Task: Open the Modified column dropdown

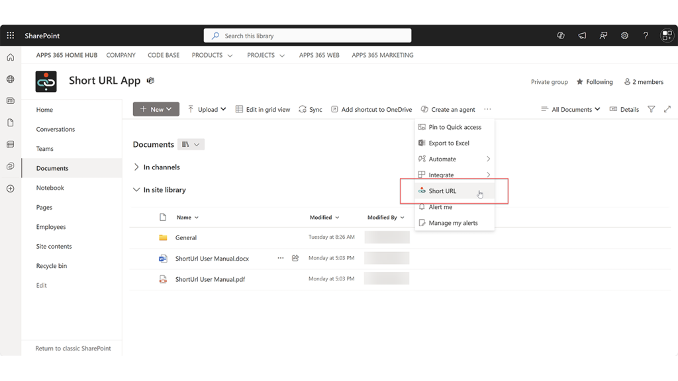Action: click(x=324, y=217)
